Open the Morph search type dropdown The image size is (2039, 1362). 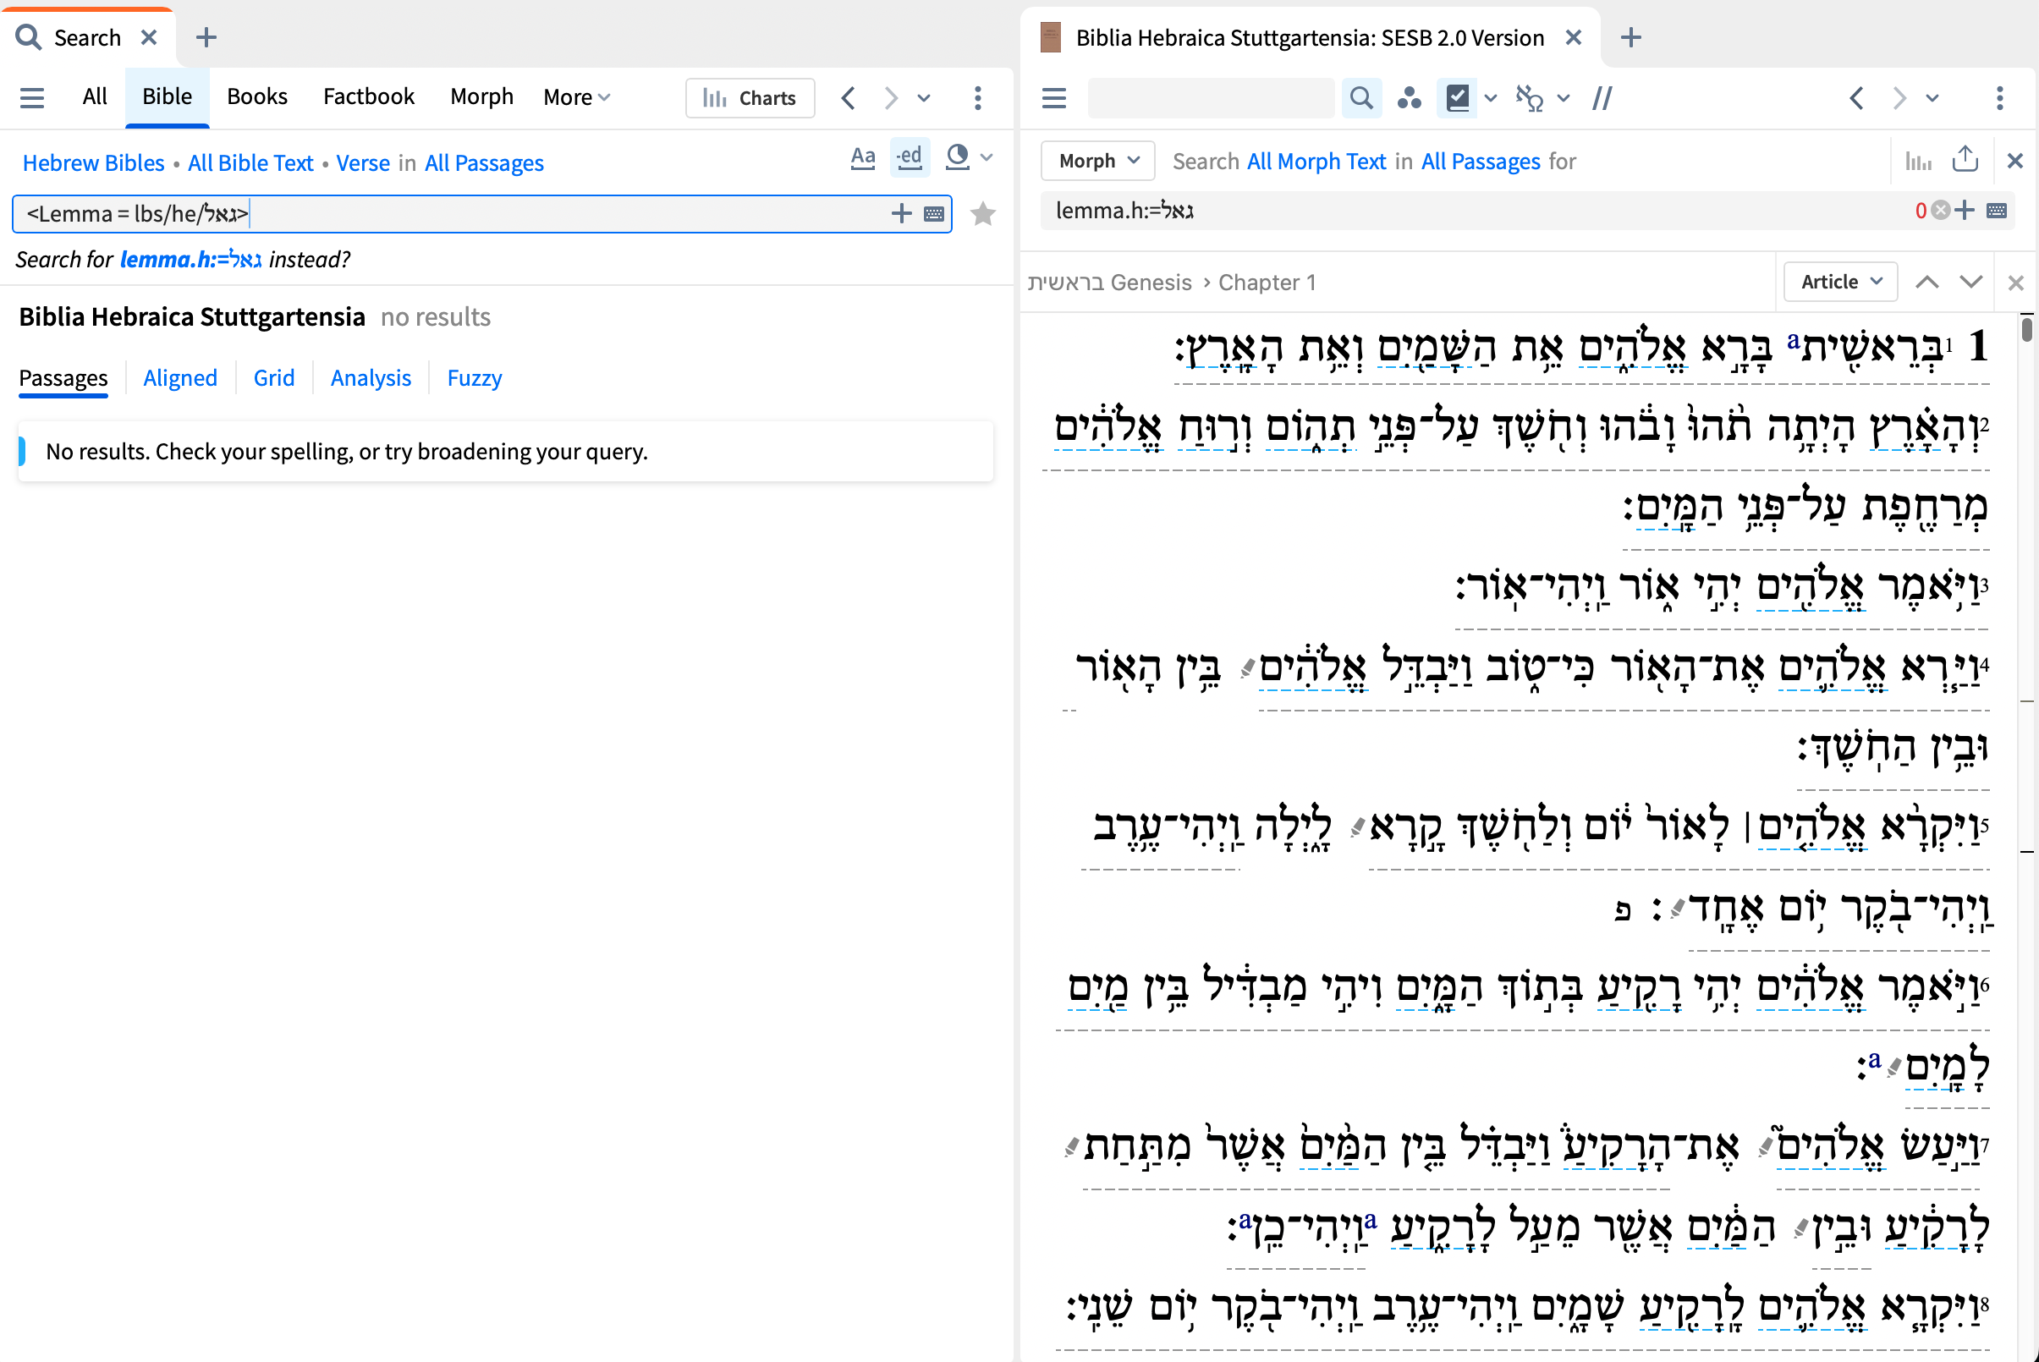coord(1097,161)
